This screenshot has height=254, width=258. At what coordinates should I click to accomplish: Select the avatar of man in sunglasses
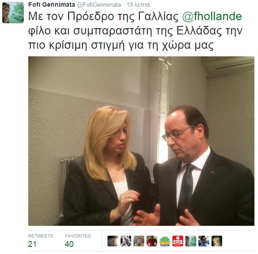point(204,241)
